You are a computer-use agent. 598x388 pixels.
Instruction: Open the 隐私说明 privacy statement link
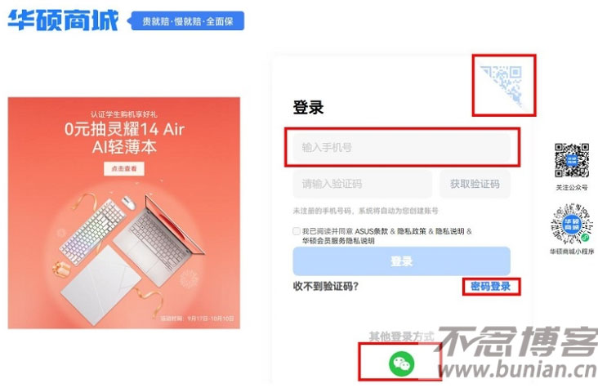pyautogui.click(x=449, y=231)
